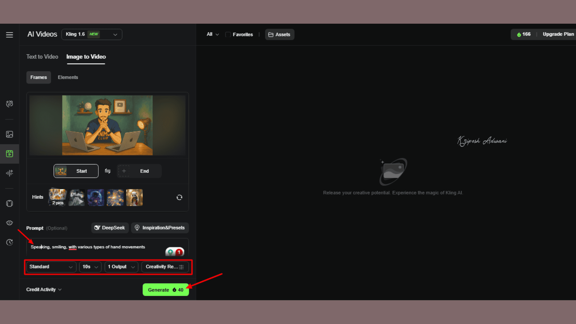The image size is (576, 324).
Task: Switch to the Text to Video tab
Action: click(x=42, y=57)
